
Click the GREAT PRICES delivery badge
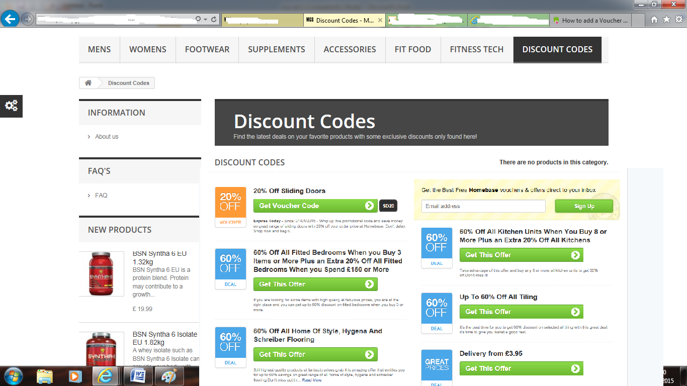437,368
